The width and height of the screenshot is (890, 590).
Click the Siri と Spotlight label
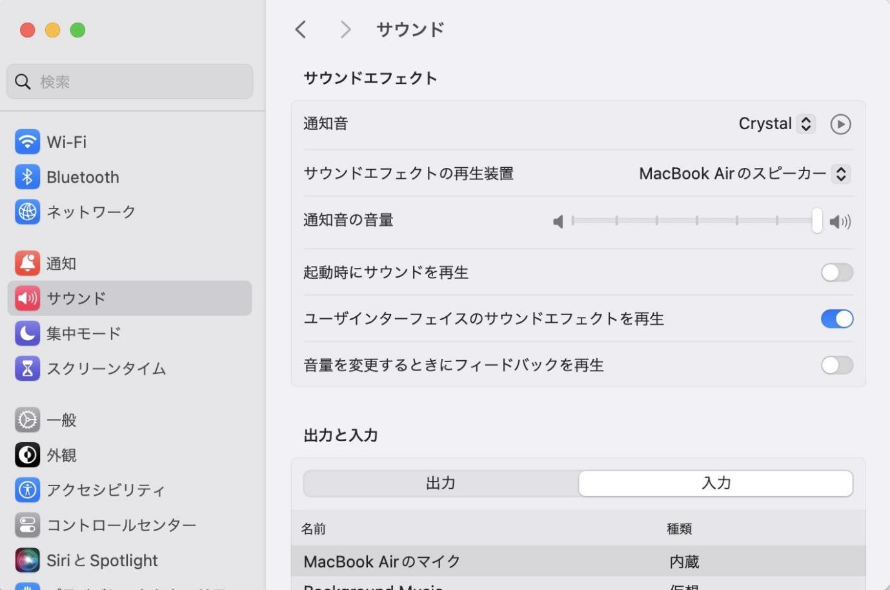102,560
